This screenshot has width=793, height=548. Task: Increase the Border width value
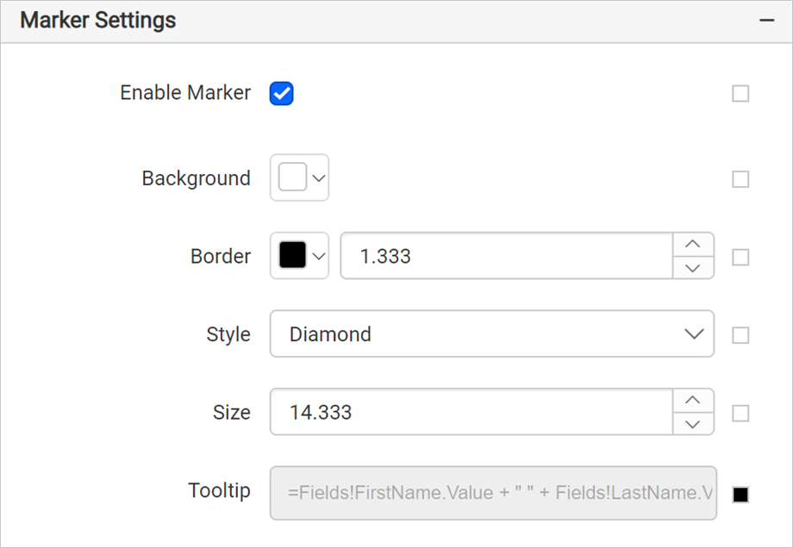[x=693, y=244]
